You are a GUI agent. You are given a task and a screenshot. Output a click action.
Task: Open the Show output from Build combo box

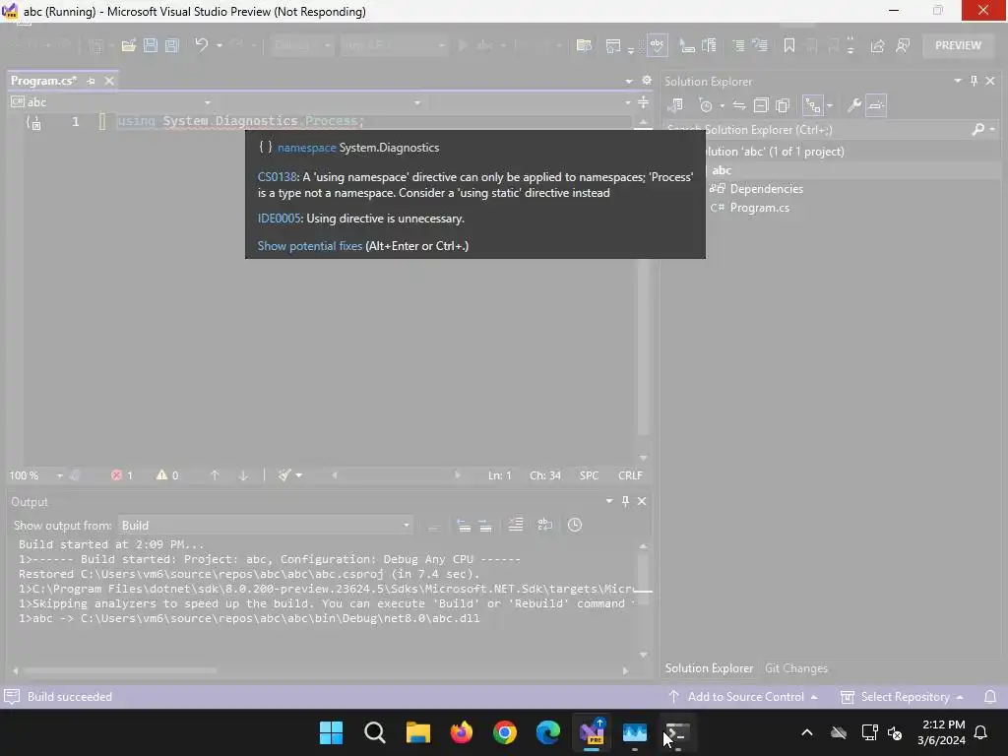(266, 526)
